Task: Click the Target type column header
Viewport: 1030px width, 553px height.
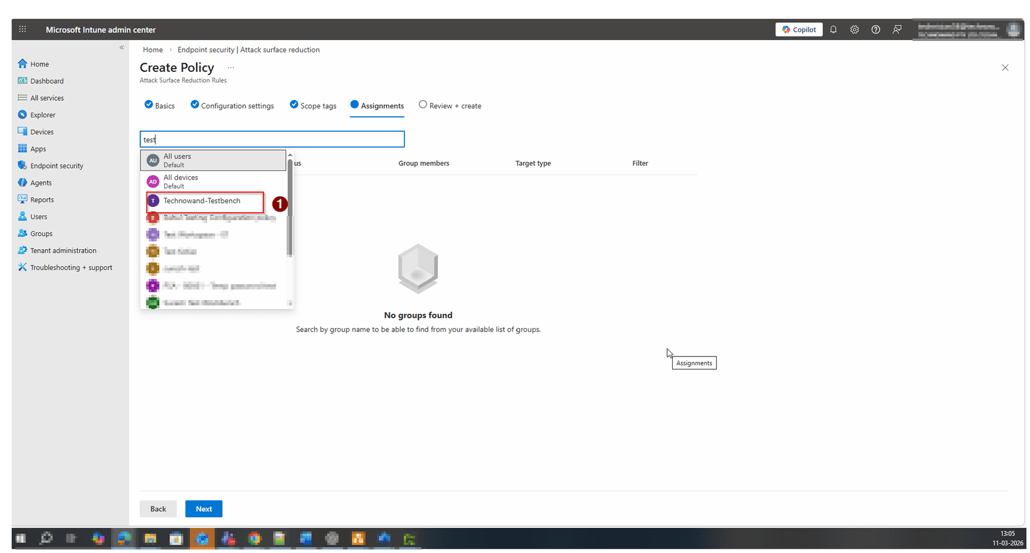Action: click(x=533, y=163)
